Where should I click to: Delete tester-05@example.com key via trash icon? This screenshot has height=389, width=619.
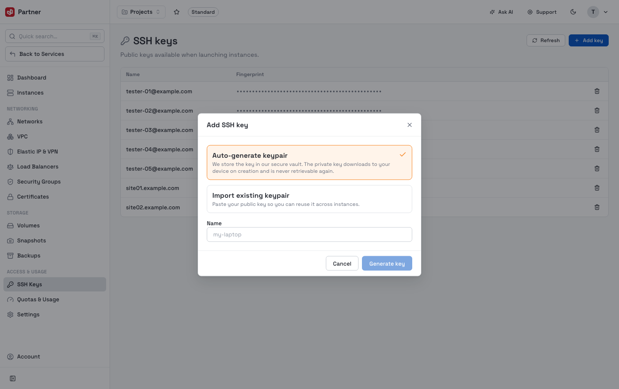[597, 168]
